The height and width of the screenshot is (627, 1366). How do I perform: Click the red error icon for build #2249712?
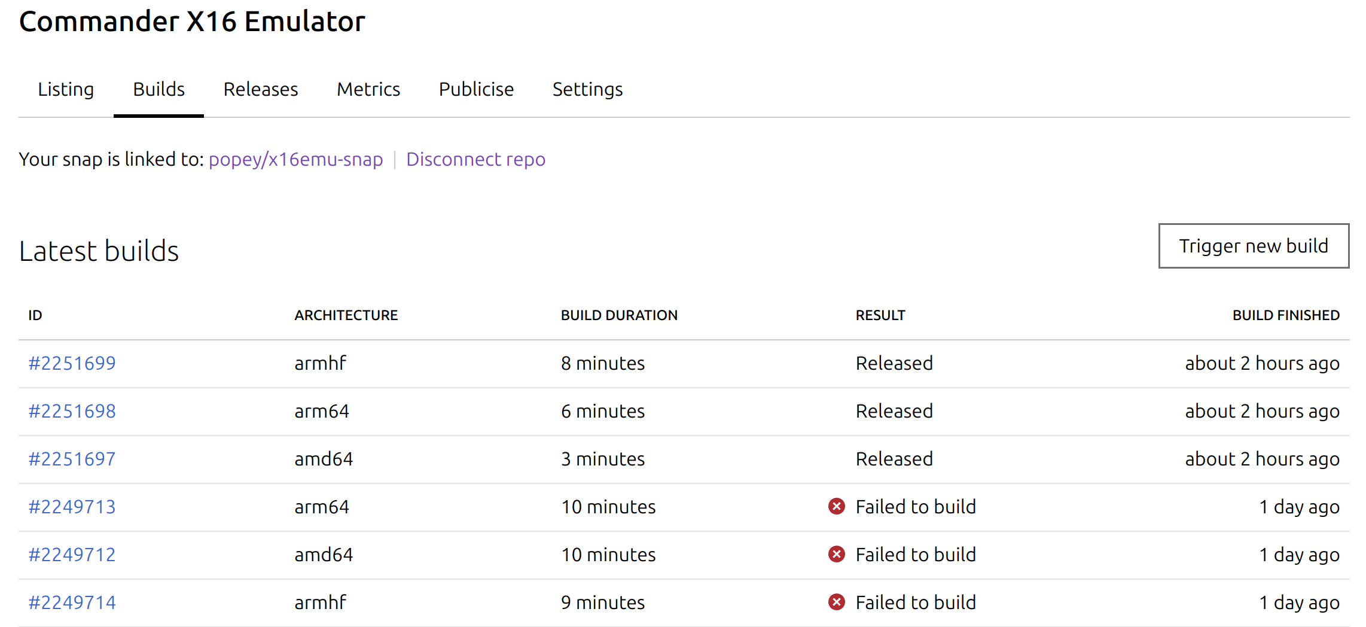point(836,554)
